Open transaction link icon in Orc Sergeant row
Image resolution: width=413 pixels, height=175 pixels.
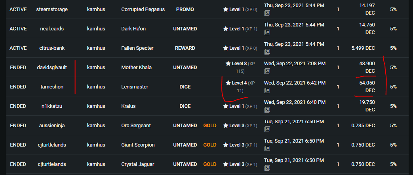pyautogui.click(x=267, y=129)
